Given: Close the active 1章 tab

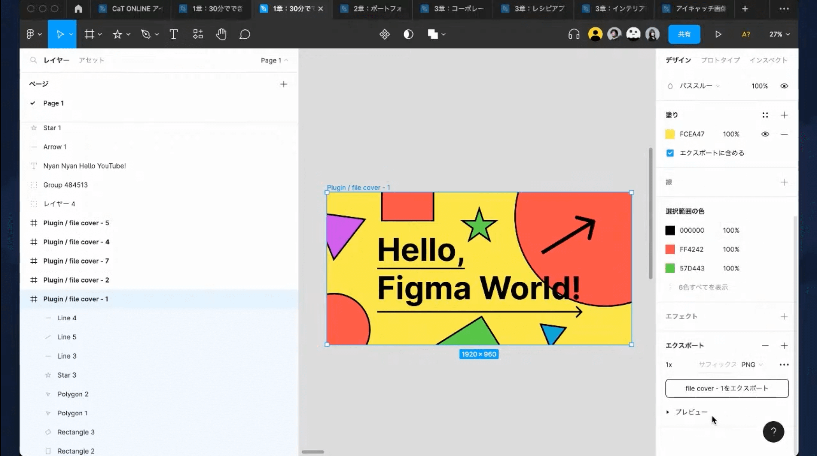Looking at the screenshot, I should 321,9.
